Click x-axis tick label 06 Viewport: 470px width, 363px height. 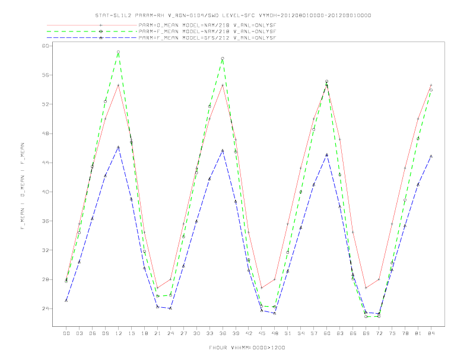click(93, 333)
